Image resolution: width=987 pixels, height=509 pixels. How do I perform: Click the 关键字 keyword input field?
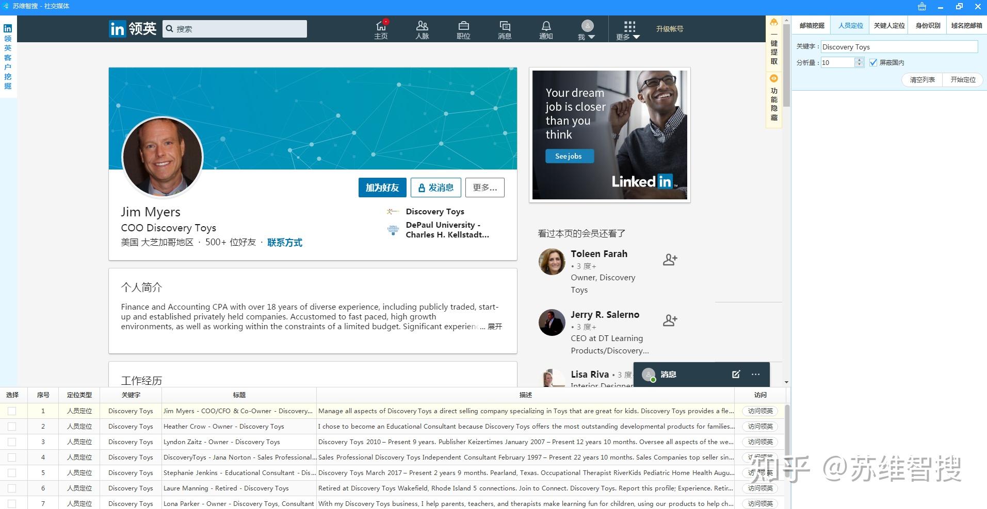[899, 47]
